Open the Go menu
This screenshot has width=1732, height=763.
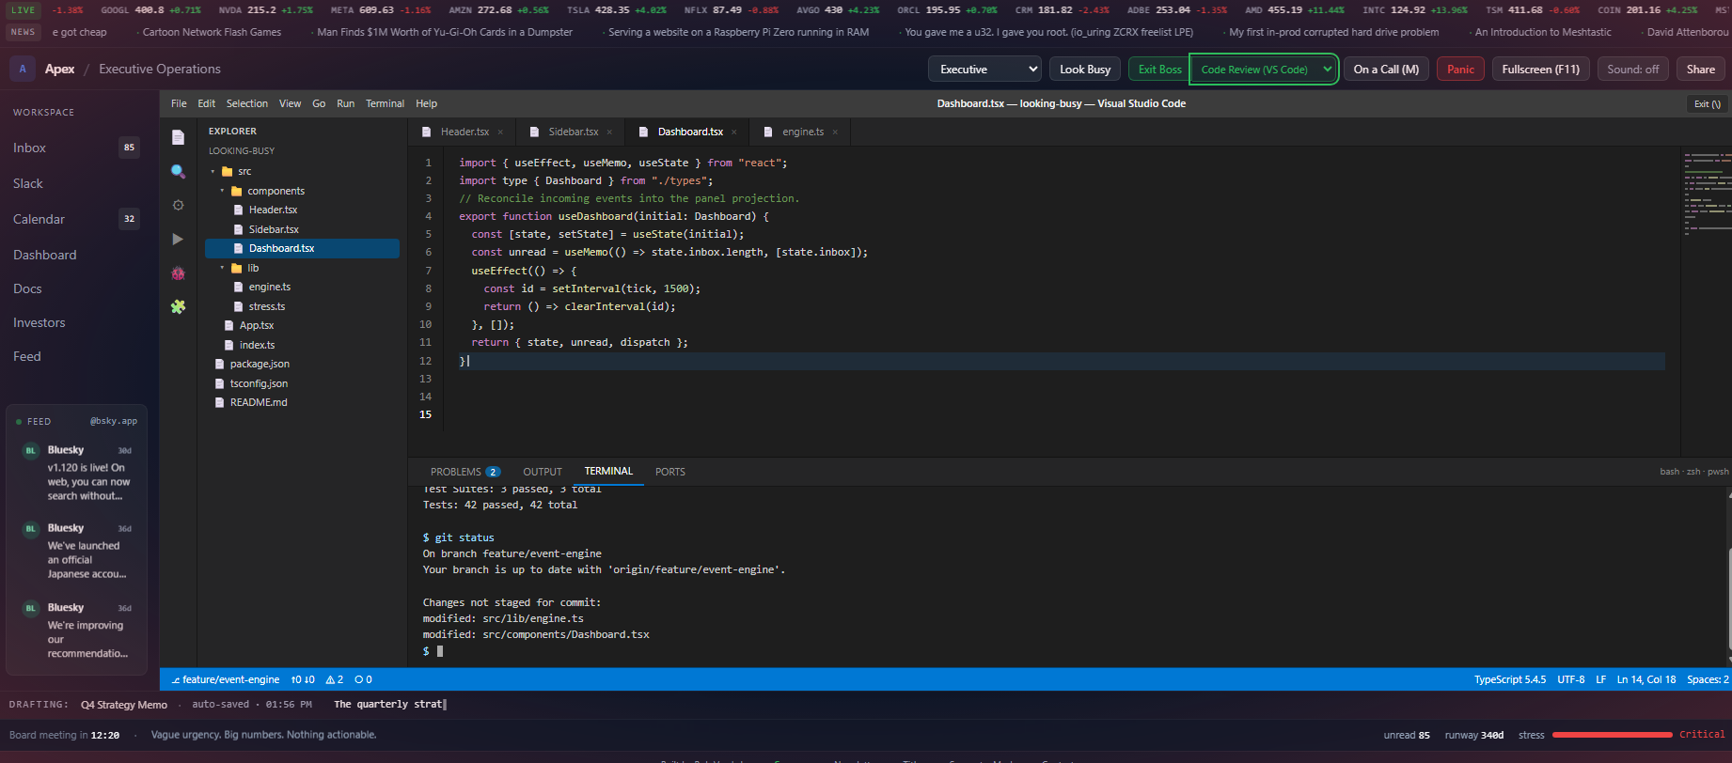[x=319, y=103]
